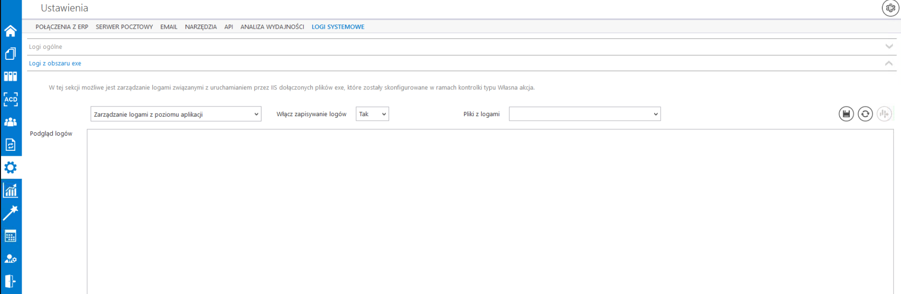Viewport: 901px width, 294px height.
Task: Click the save floppy disk icon
Action: coord(846,114)
